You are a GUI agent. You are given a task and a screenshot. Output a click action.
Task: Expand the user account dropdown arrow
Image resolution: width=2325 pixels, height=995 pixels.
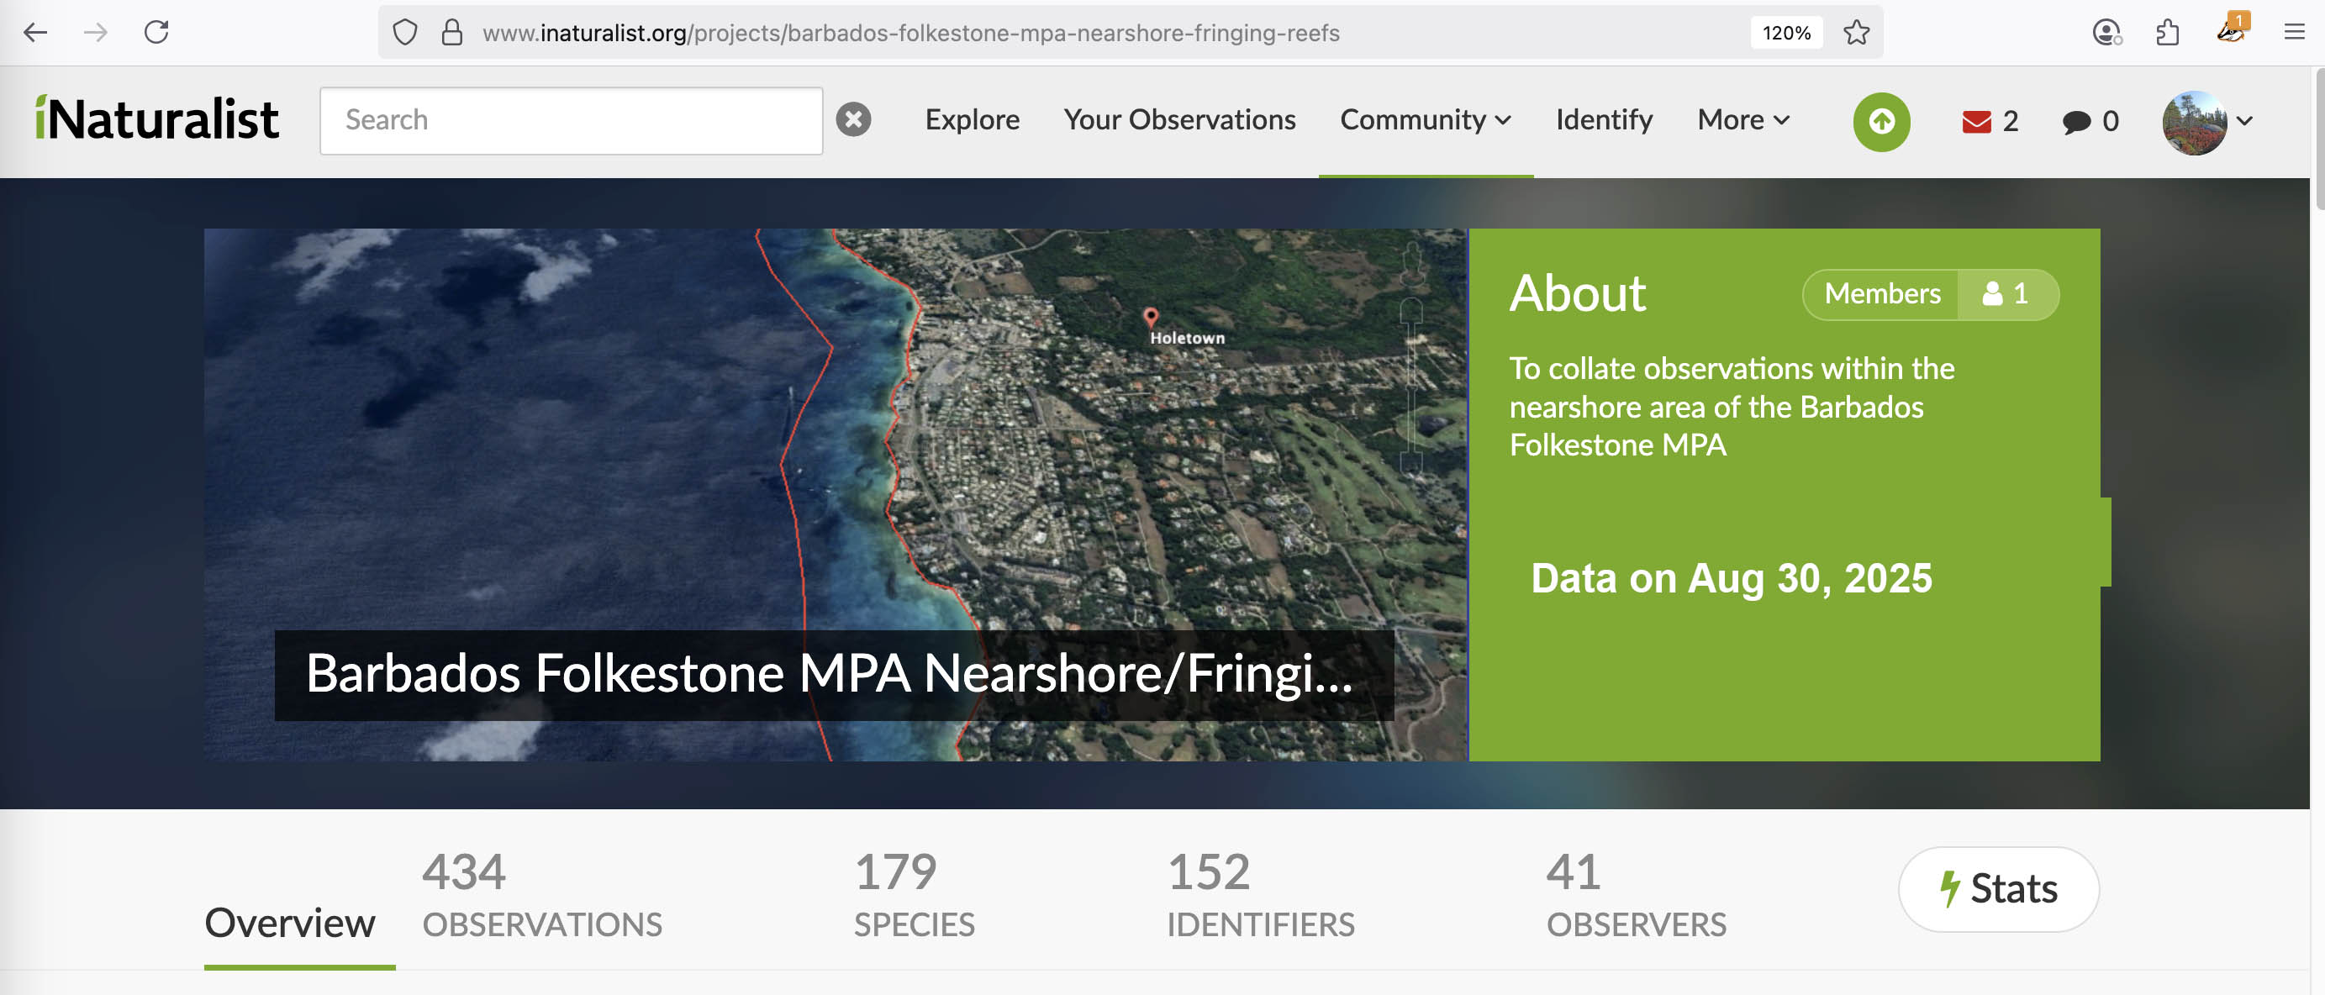[2243, 121]
